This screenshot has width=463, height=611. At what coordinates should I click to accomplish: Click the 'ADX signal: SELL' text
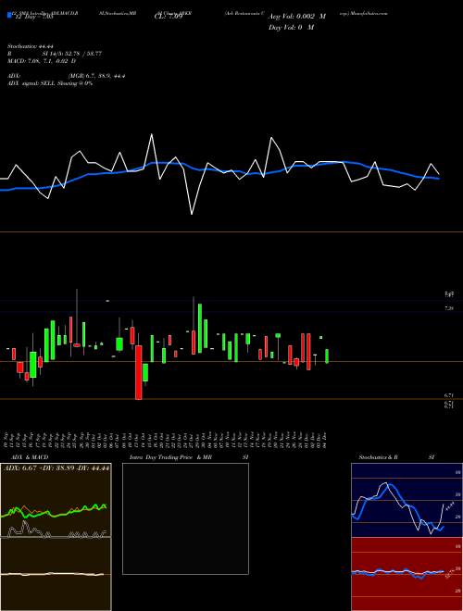[x=31, y=83]
